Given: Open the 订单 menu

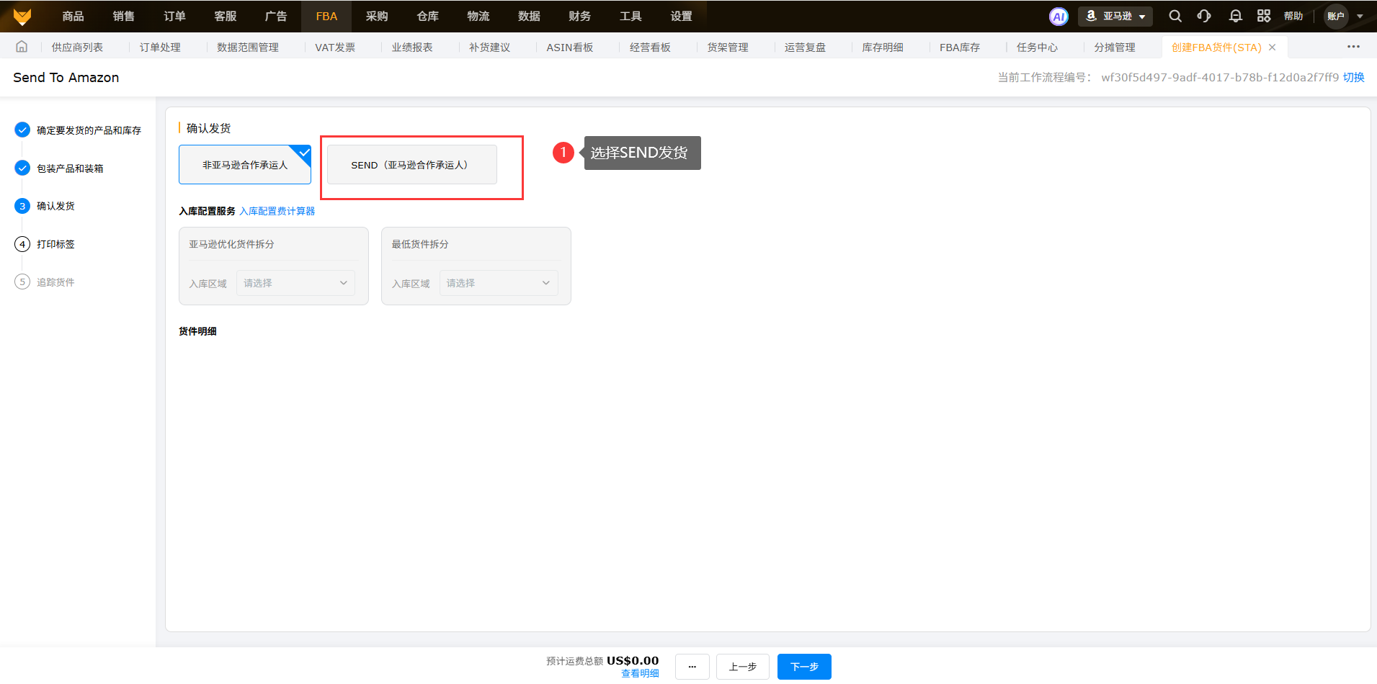Looking at the screenshot, I should [175, 17].
